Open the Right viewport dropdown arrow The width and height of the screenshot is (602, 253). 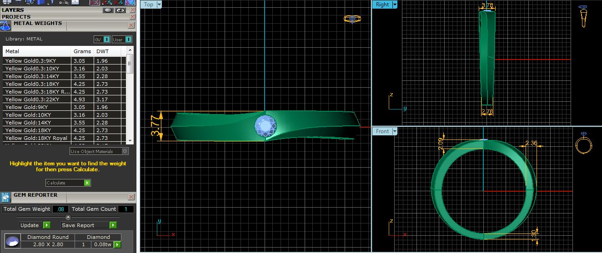(x=395, y=5)
